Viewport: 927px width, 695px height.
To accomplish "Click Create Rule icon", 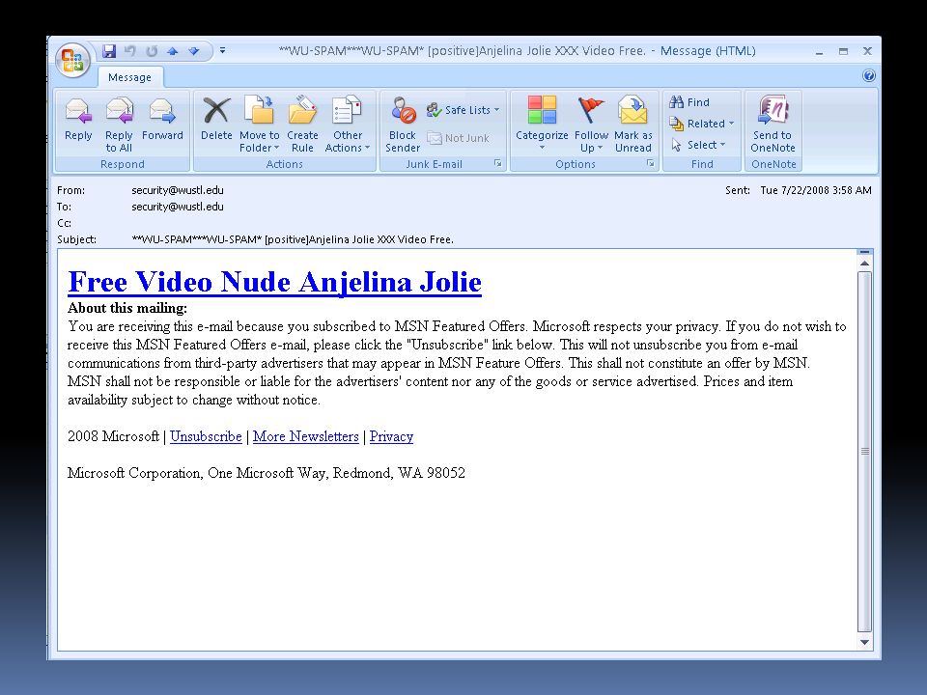I will [302, 125].
